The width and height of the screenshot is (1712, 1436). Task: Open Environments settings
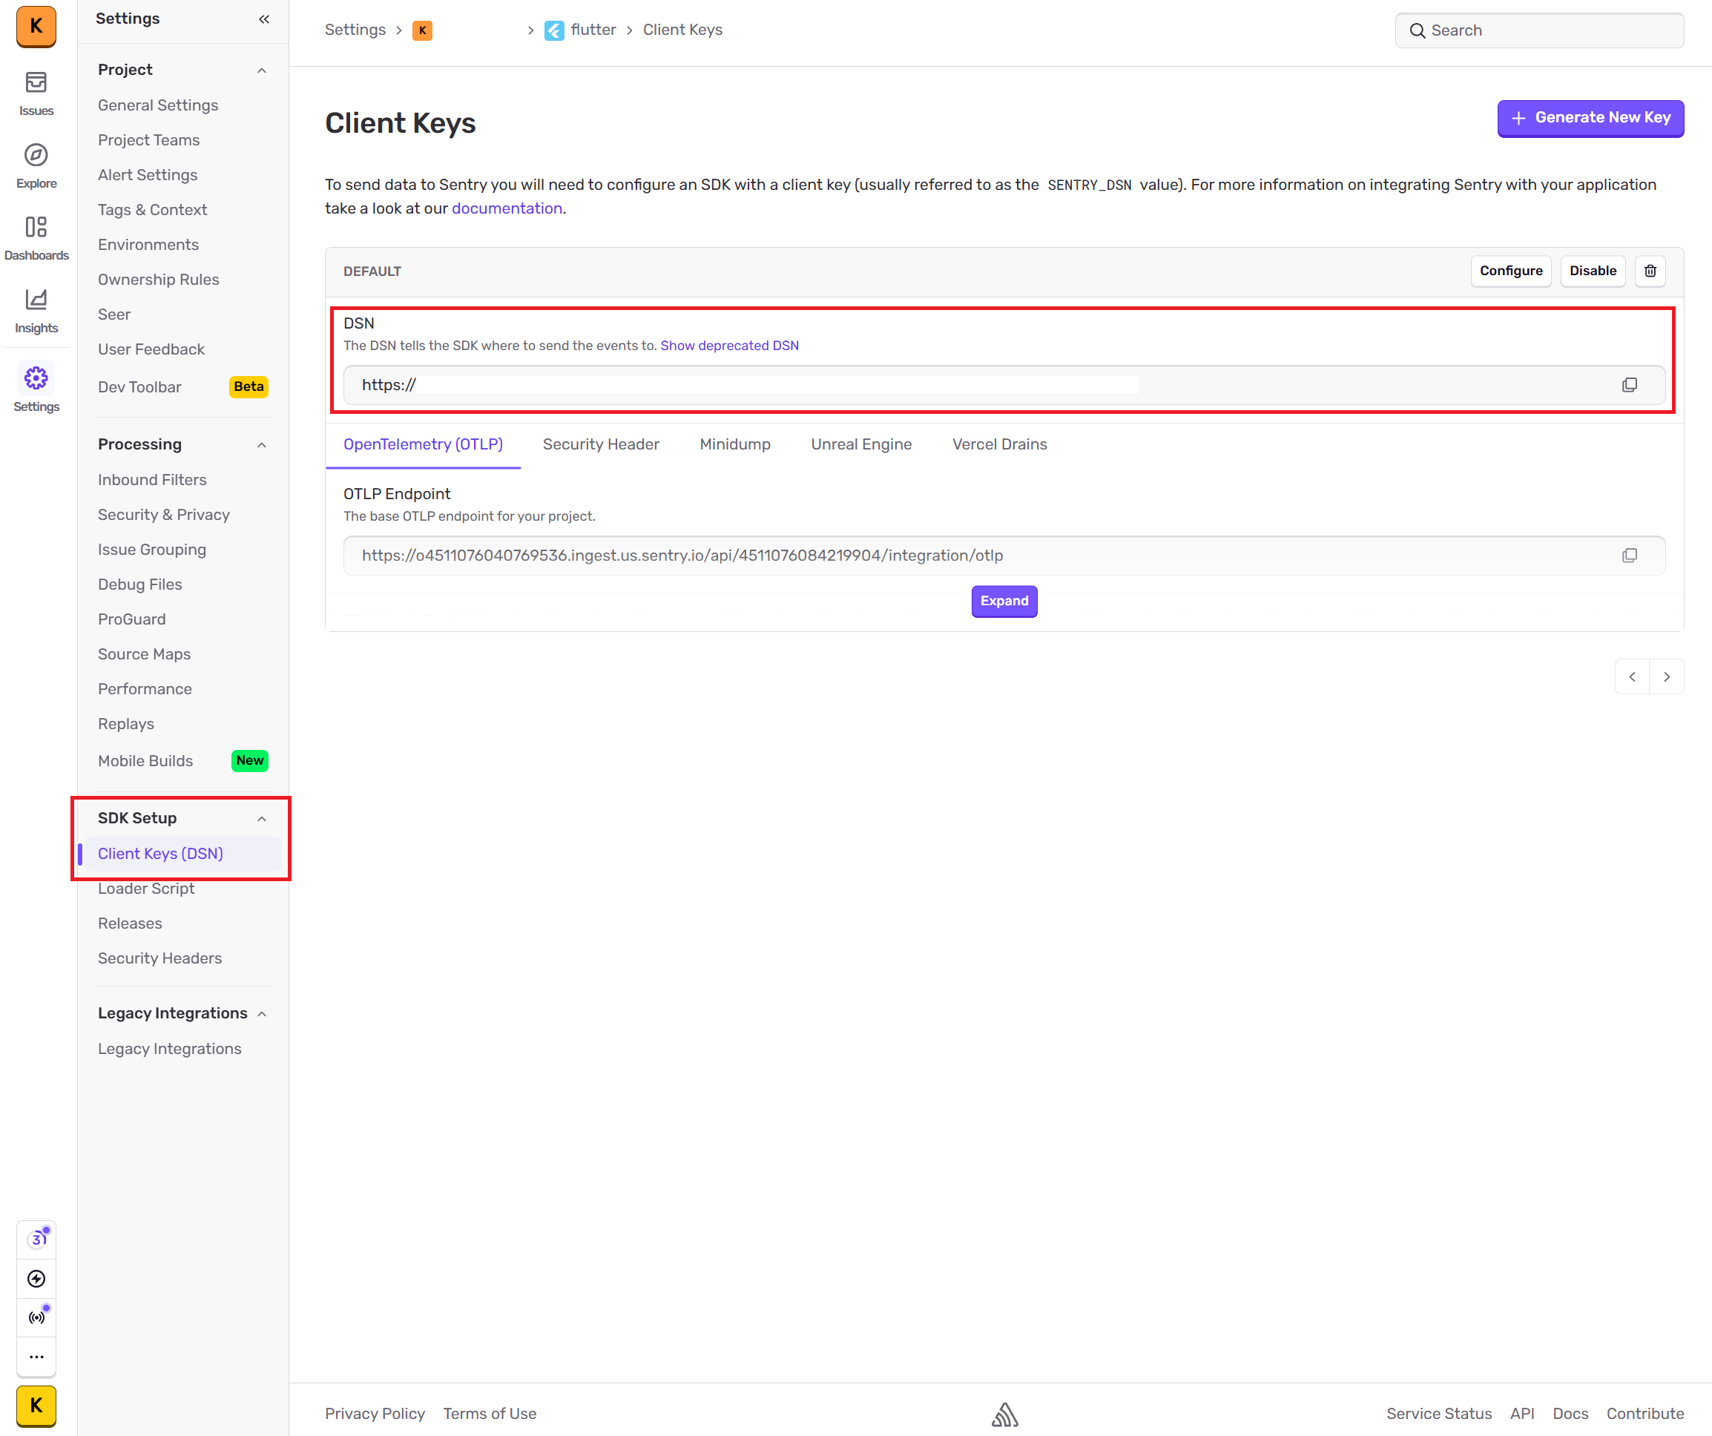pos(148,245)
